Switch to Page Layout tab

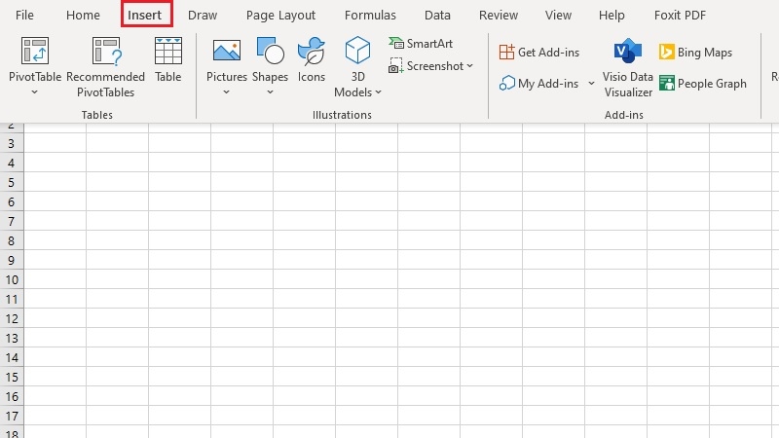(280, 15)
